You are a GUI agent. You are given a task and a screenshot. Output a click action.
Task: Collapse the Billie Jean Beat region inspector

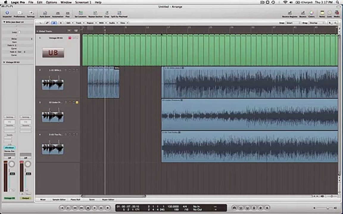pos(4,22)
